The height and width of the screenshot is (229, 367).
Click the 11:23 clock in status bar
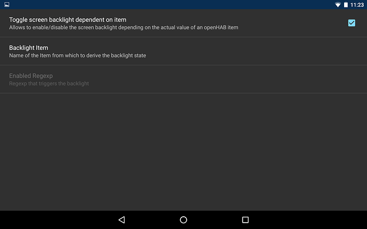[357, 5]
